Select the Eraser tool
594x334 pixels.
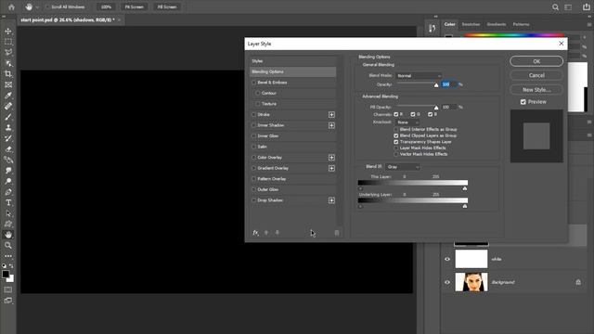point(8,148)
